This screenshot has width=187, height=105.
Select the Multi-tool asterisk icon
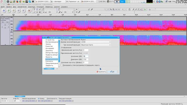[40, 12]
